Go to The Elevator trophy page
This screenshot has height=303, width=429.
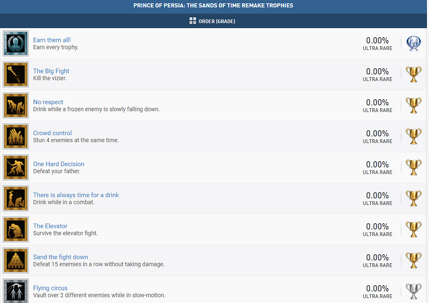(x=50, y=226)
